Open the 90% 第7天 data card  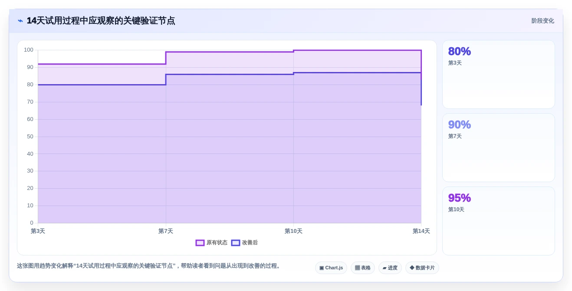499,148
